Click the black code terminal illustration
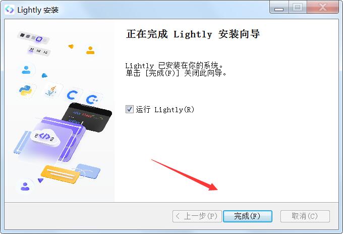Viewport: 343px width, 234px height. pyautogui.click(x=87, y=117)
